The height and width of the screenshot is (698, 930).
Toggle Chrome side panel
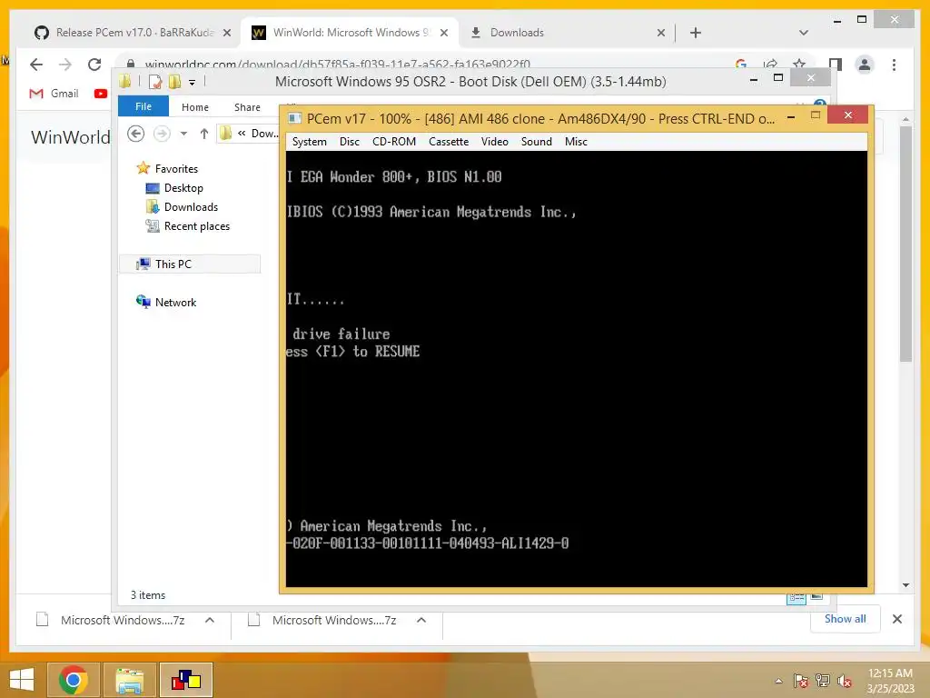click(836, 65)
